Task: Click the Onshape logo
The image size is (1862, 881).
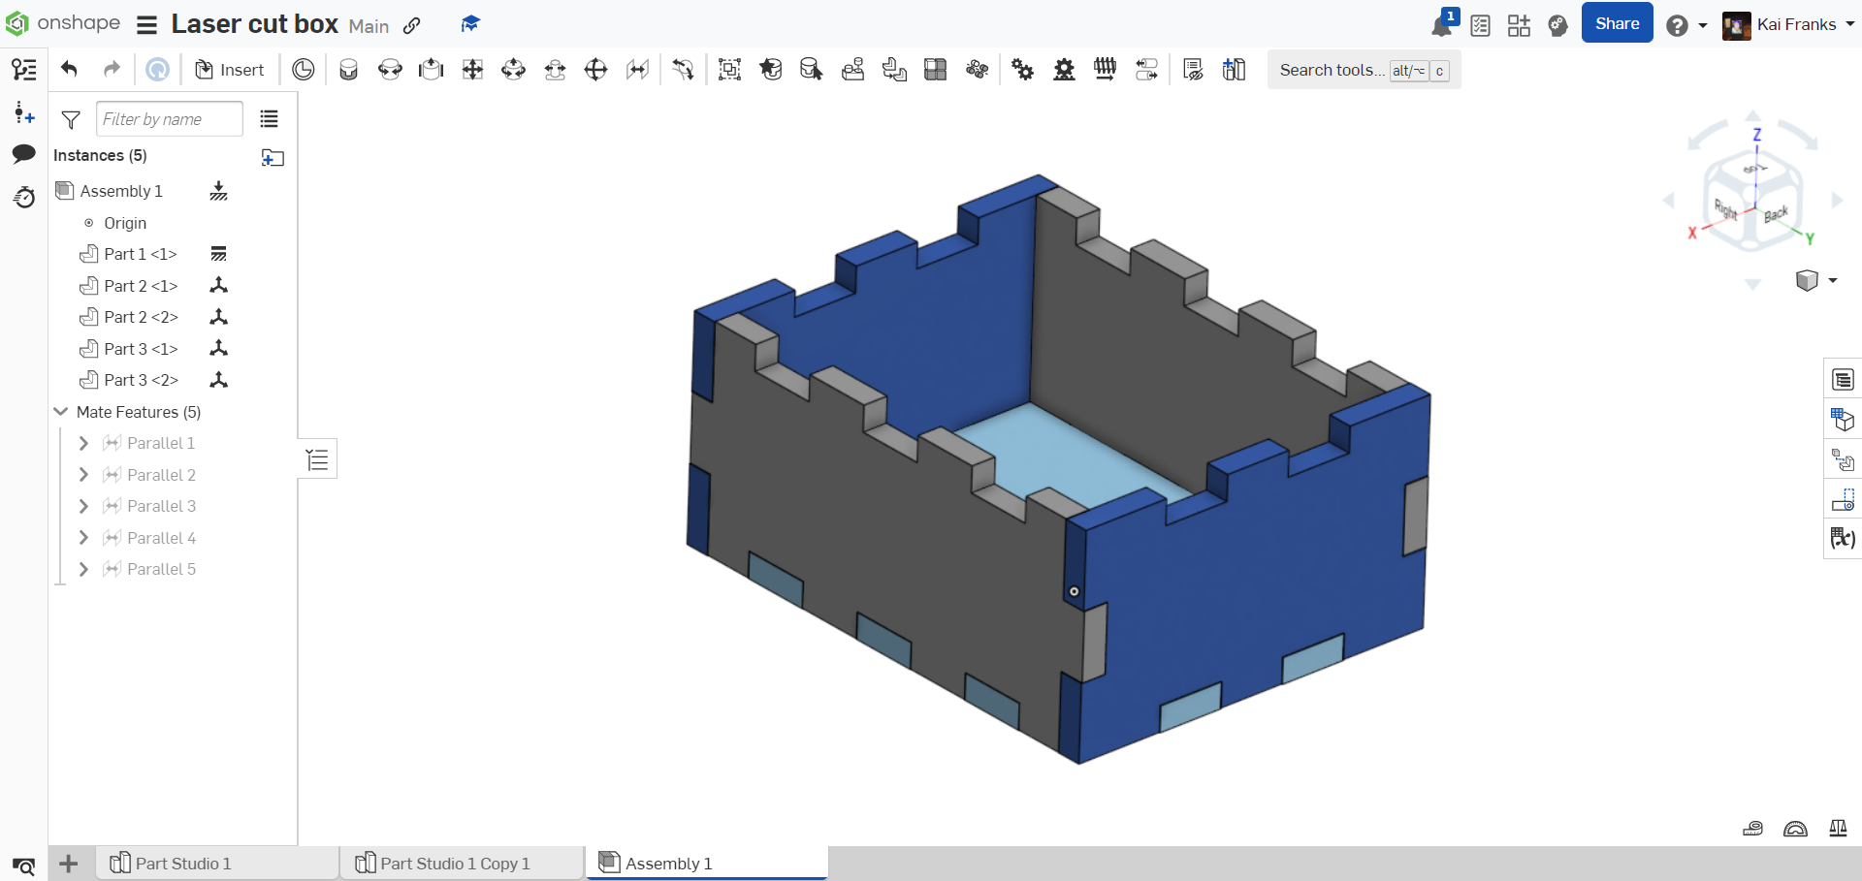Action: point(63,23)
